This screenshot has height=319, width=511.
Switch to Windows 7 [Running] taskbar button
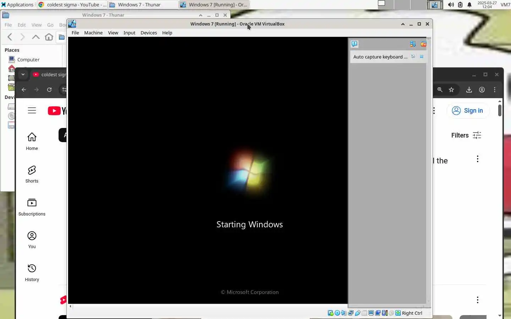[214, 5]
